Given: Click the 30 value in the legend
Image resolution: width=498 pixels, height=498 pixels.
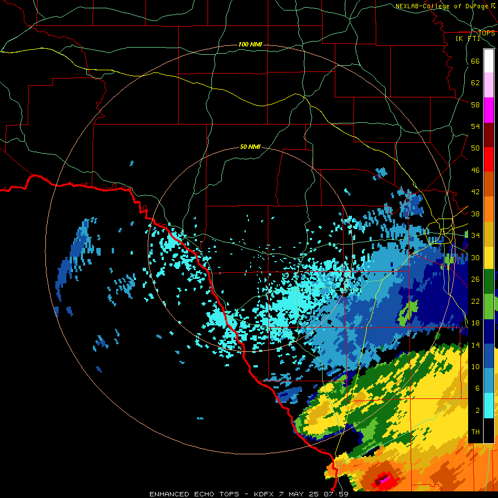Looking at the screenshot, I should pyautogui.click(x=475, y=257).
